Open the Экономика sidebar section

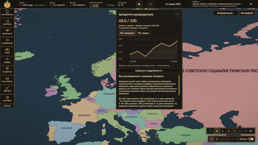(7, 22)
